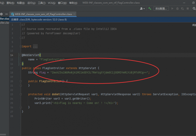Open Search Everywhere magnifier icon
This screenshot has width=196, height=136.
coord(194,8)
